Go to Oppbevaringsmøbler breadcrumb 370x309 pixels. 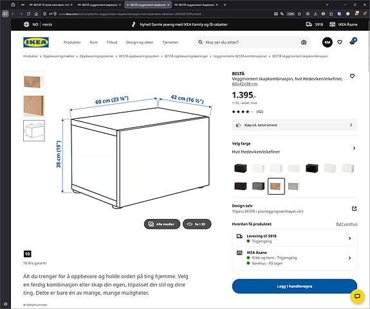pos(59,56)
